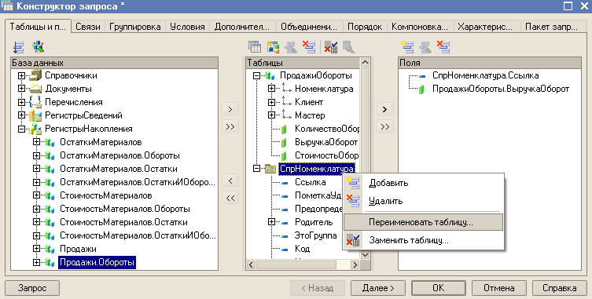Click the green icon beside ВыручкаОборот in Таблицы
592x299 pixels.
pyautogui.click(x=285, y=142)
